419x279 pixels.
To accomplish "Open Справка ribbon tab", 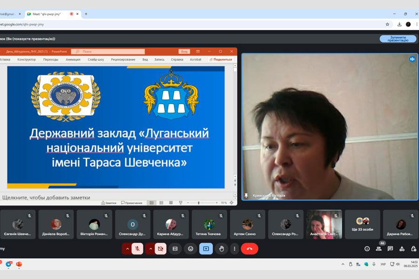I will [x=177, y=60].
